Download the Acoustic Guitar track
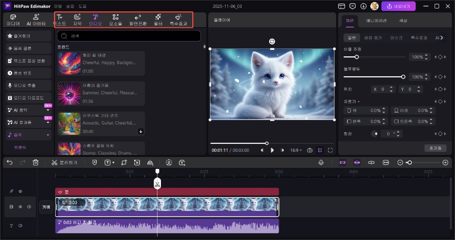 pyautogui.click(x=140, y=131)
